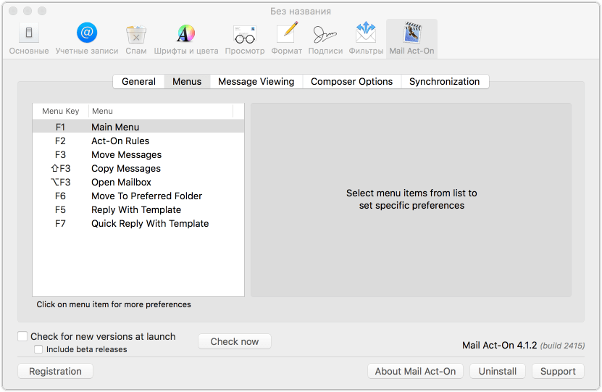Open the Просмотр viewing pane
602x392 pixels.
[x=245, y=39]
